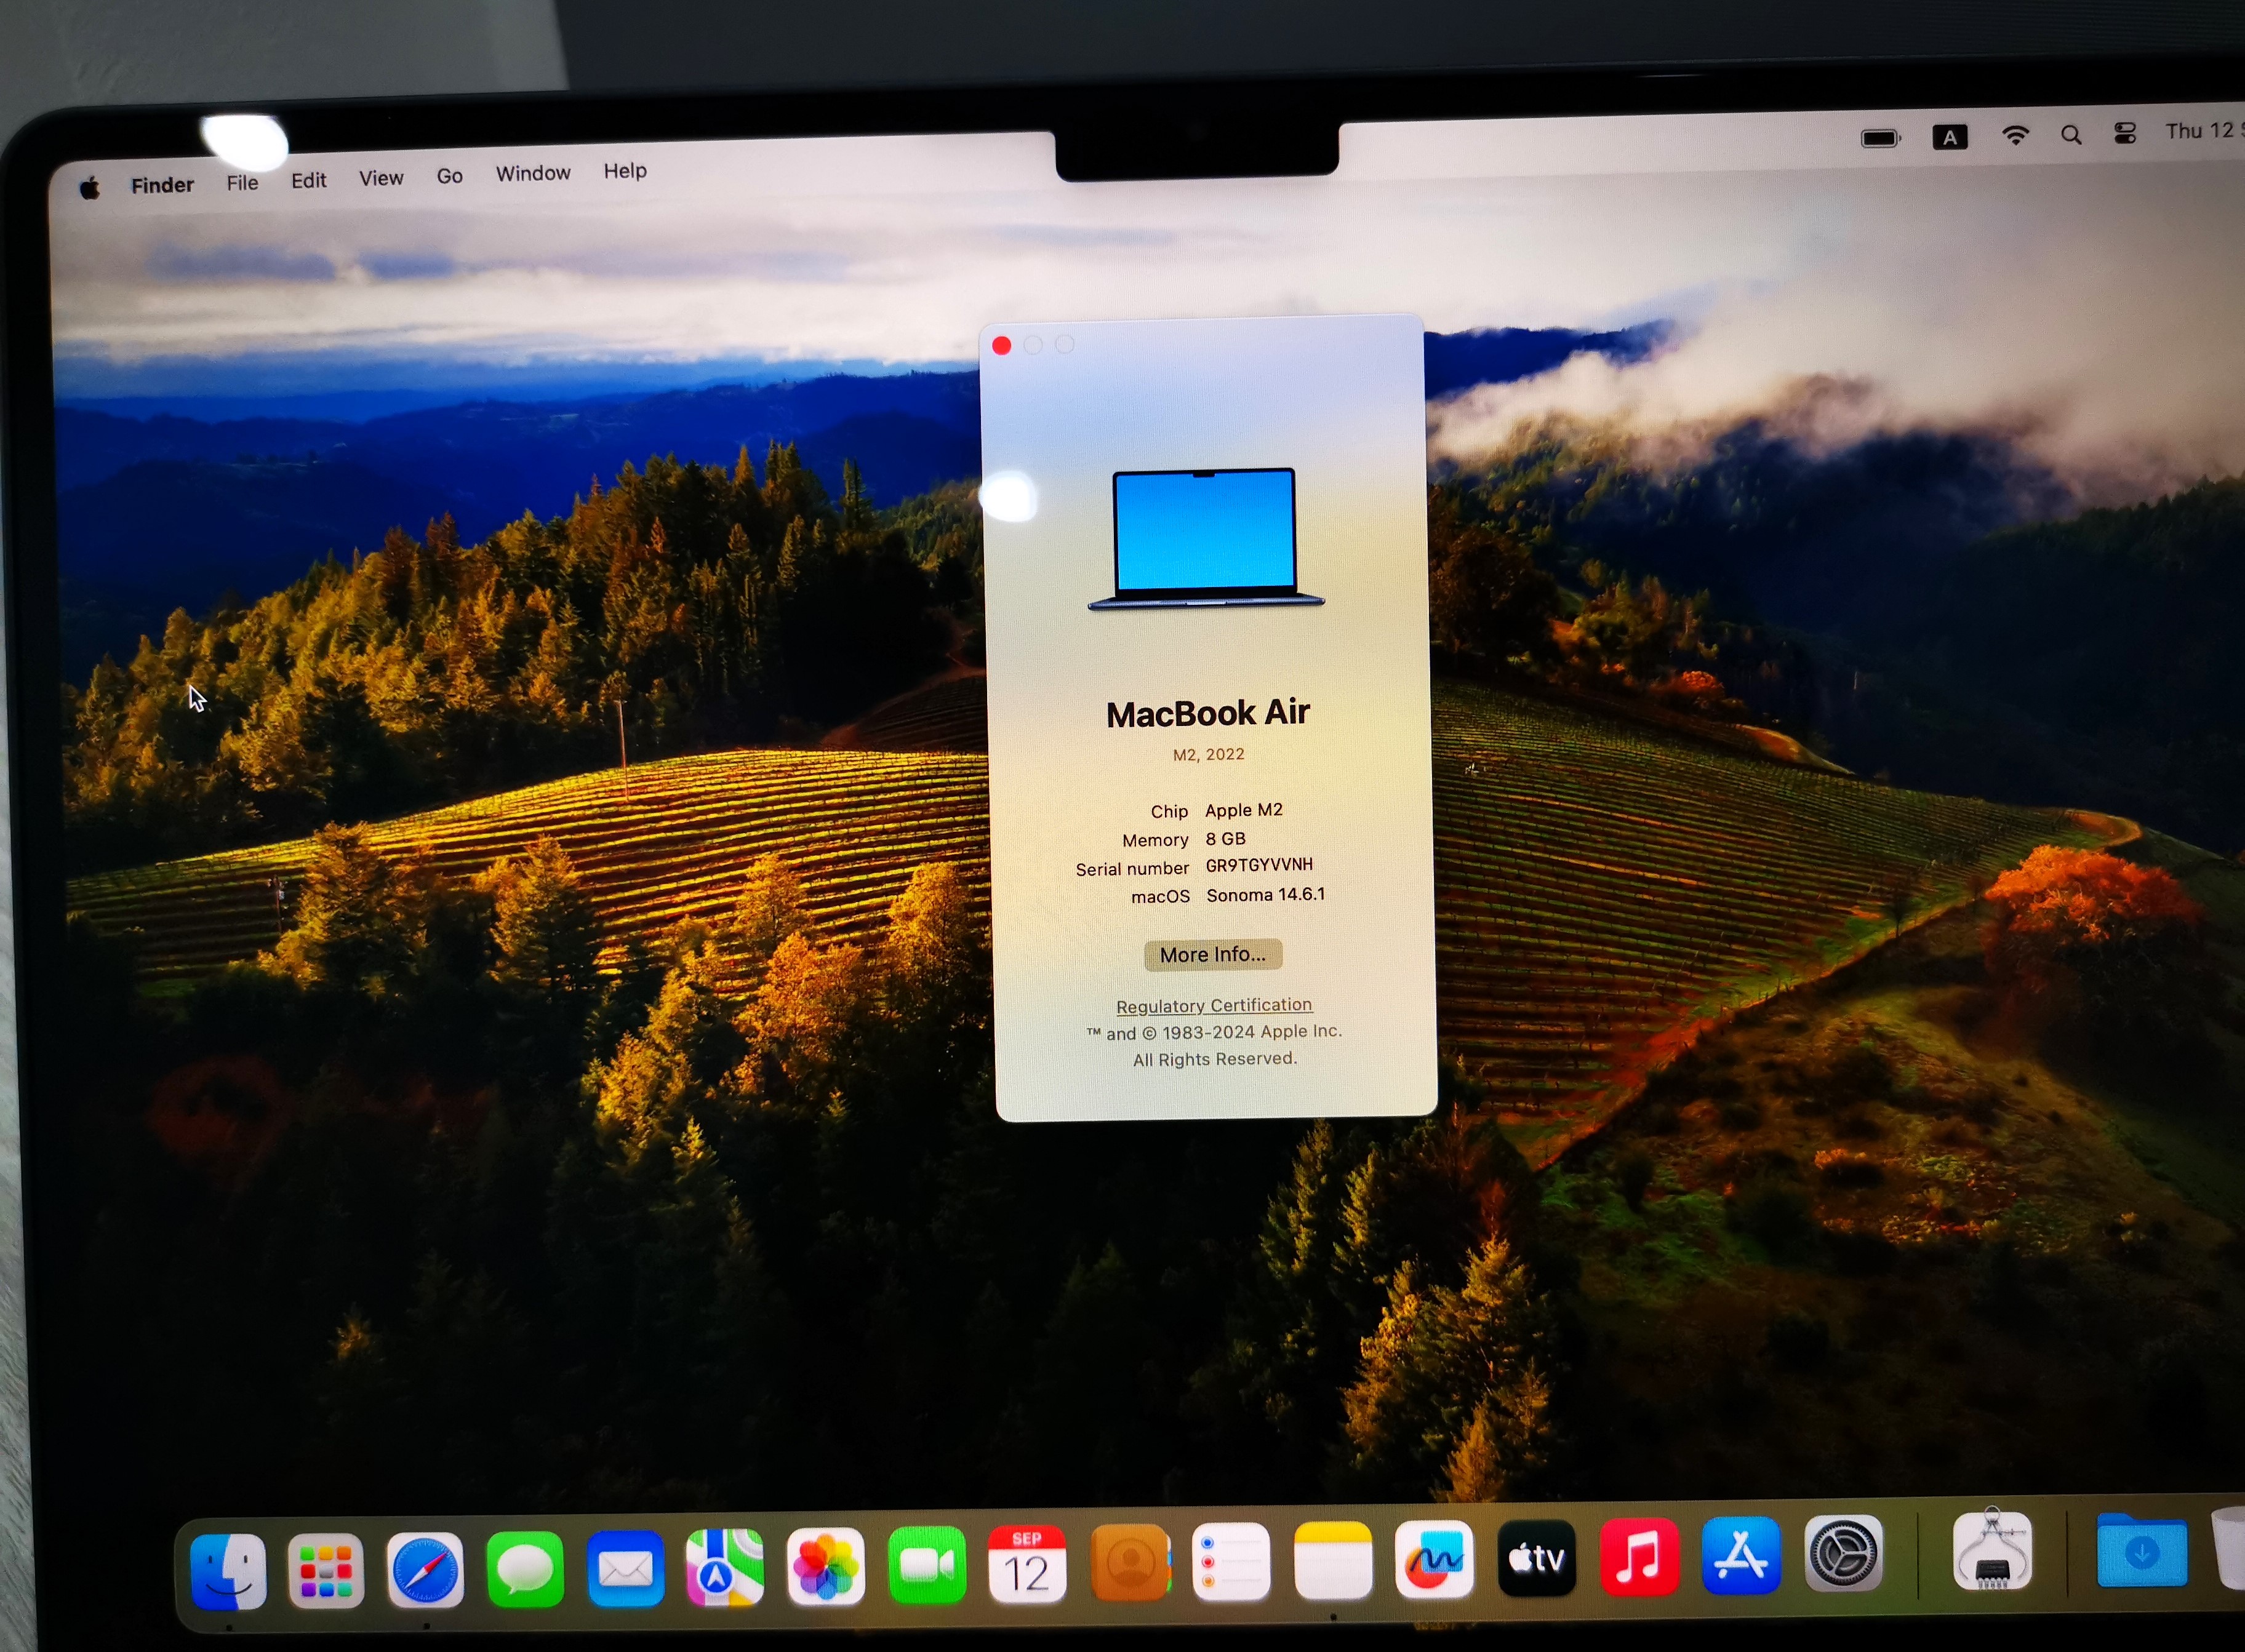
Task: Launch Freeform from the Dock
Action: point(1436,1558)
